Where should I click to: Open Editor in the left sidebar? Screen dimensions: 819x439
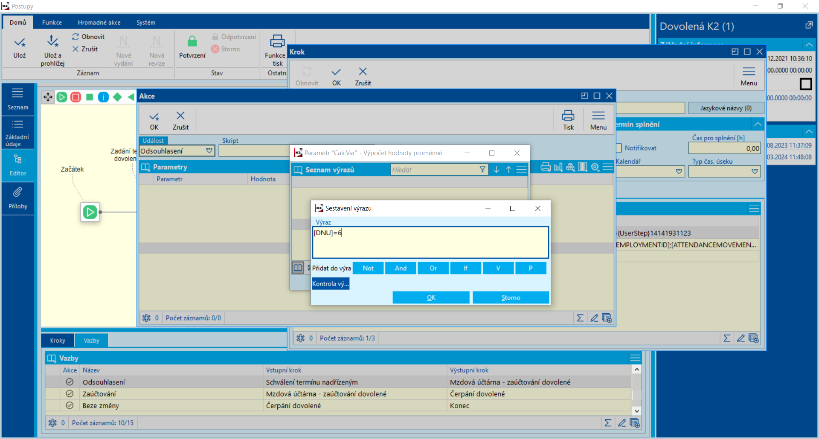point(18,165)
